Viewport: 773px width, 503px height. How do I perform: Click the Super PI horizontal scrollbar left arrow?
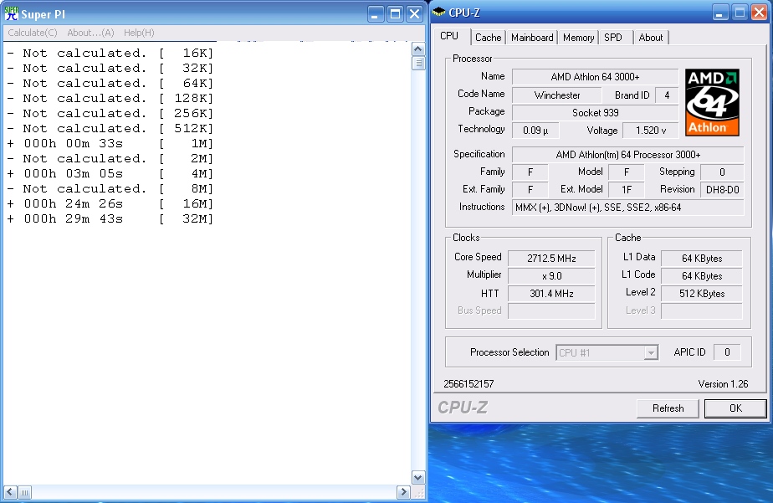[10, 491]
